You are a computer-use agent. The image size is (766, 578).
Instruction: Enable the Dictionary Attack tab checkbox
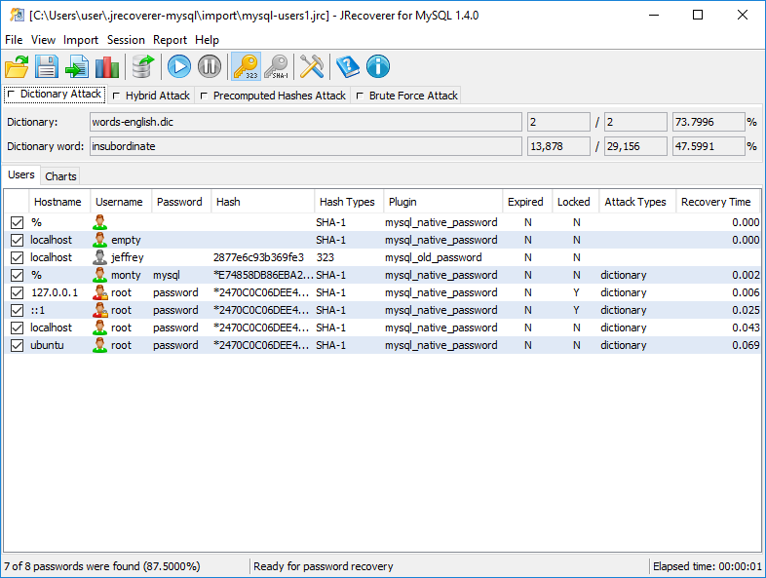12,94
